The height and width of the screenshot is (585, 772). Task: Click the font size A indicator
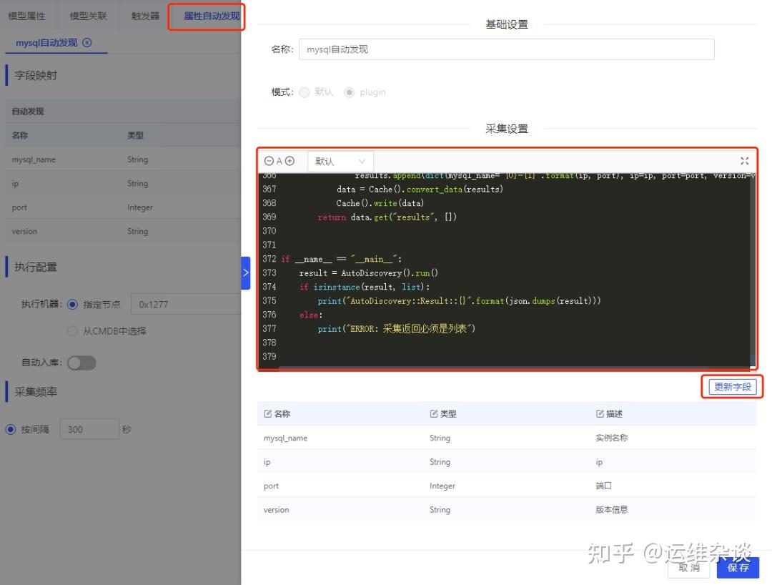(278, 161)
